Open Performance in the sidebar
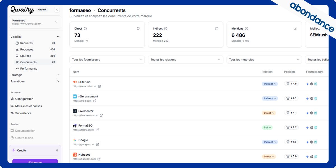Screen dimensions: 336x168 coord(35,69)
